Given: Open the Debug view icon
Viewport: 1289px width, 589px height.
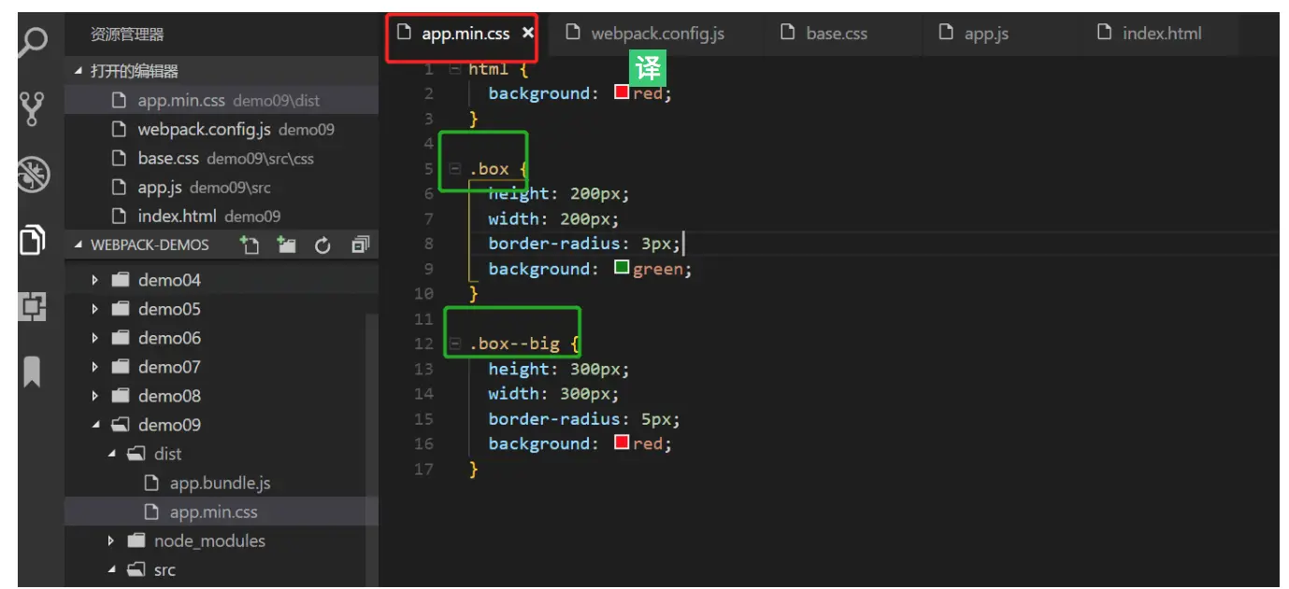Looking at the screenshot, I should (x=34, y=175).
